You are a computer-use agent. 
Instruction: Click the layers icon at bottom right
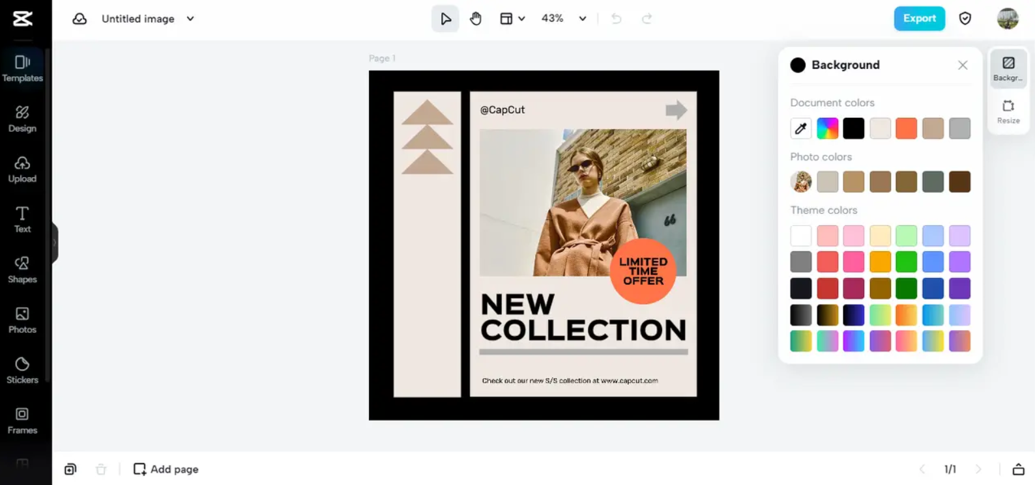pos(1018,469)
